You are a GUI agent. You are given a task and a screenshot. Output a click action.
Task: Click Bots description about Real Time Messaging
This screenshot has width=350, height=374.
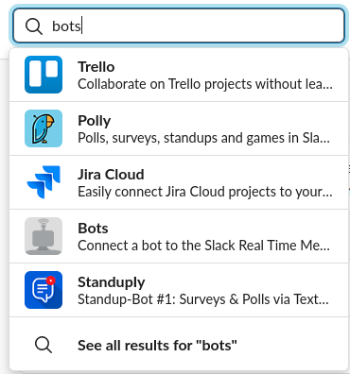pyautogui.click(x=204, y=246)
